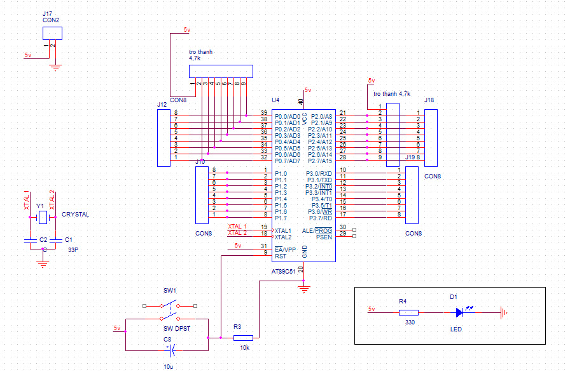Select the J17 CON2 connector body
The image size is (570, 372).
coord(52,34)
